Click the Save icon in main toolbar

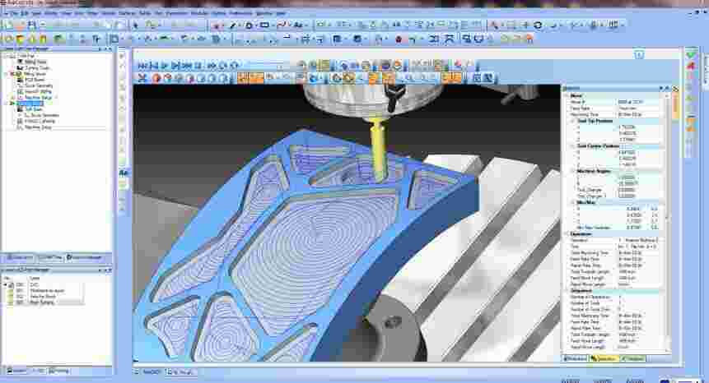coord(31,25)
